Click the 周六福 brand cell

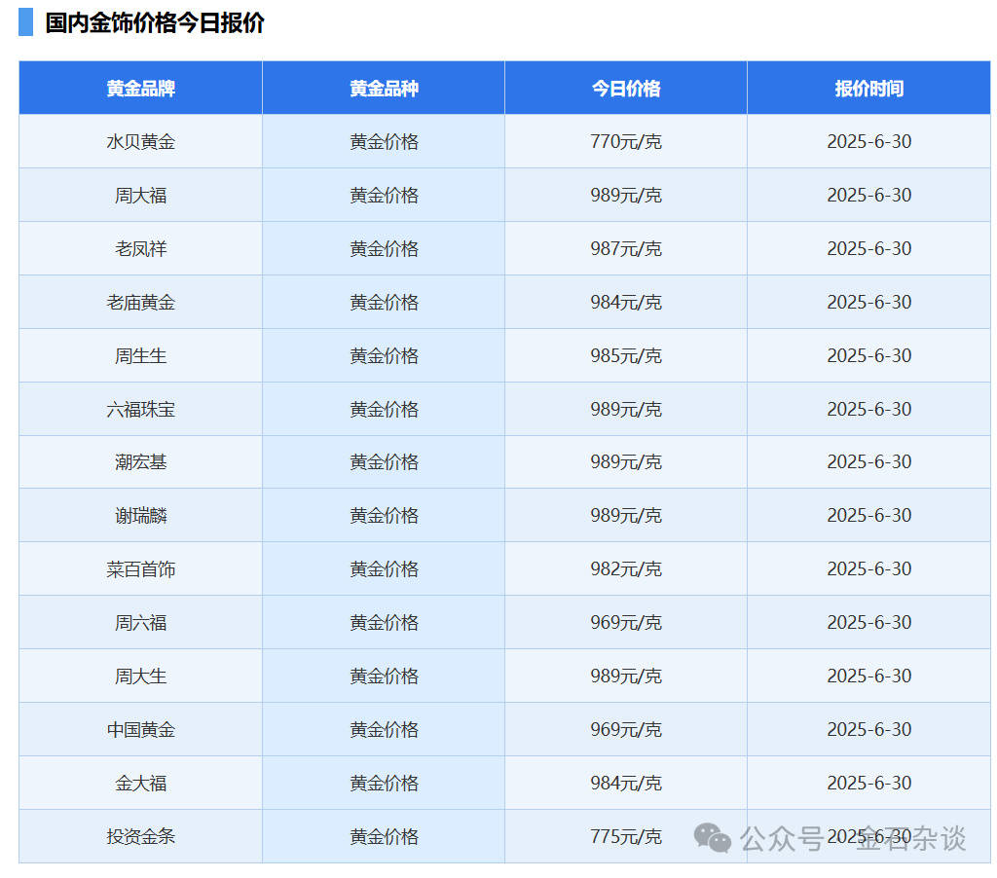(x=140, y=622)
